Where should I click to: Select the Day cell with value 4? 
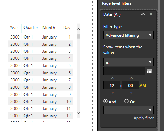(x=69, y=58)
